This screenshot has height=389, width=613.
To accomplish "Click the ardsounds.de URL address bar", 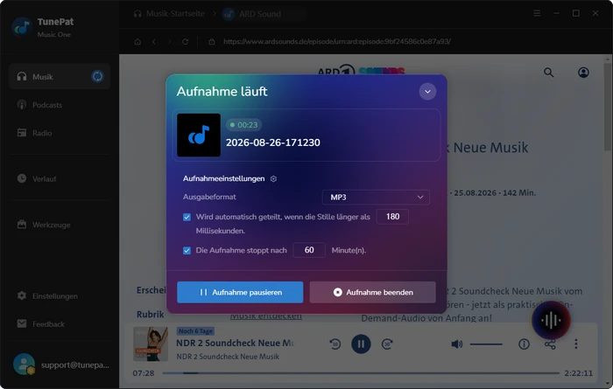I will pyautogui.click(x=337, y=41).
